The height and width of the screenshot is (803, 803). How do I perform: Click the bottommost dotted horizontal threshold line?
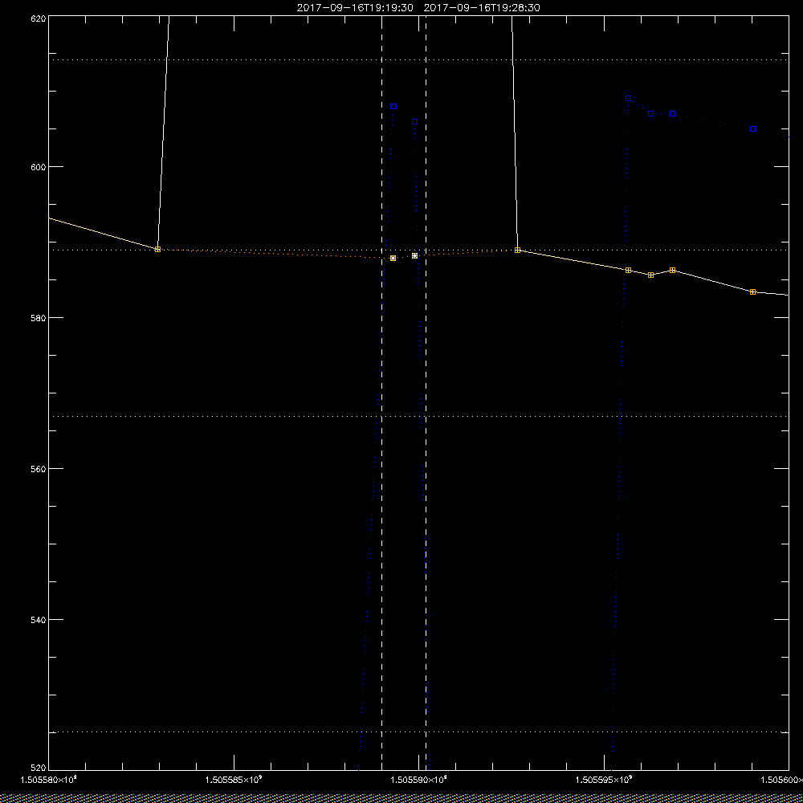(418, 732)
